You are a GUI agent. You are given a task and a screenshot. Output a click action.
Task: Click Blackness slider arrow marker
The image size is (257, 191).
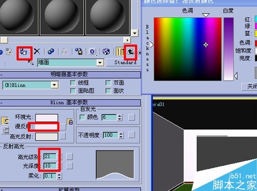tap(151, 45)
